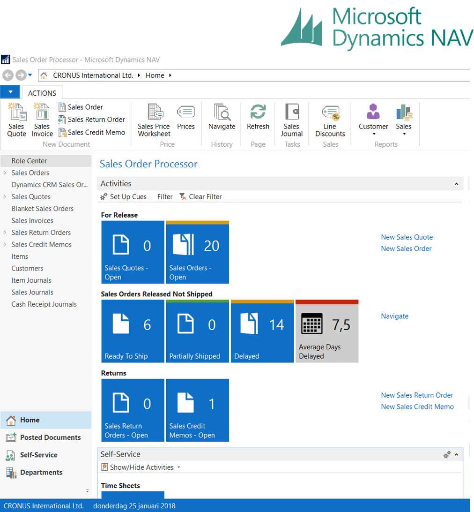474x512 pixels.
Task: Collapse the Activities part
Action: click(x=456, y=184)
